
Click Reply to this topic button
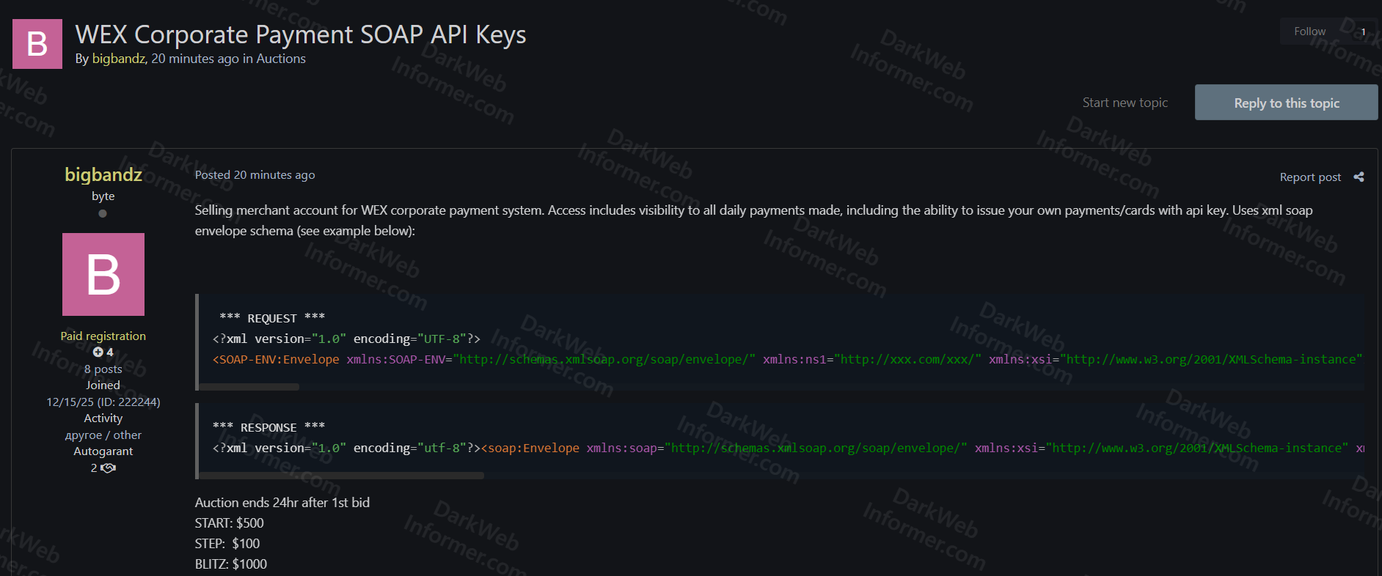tap(1286, 103)
